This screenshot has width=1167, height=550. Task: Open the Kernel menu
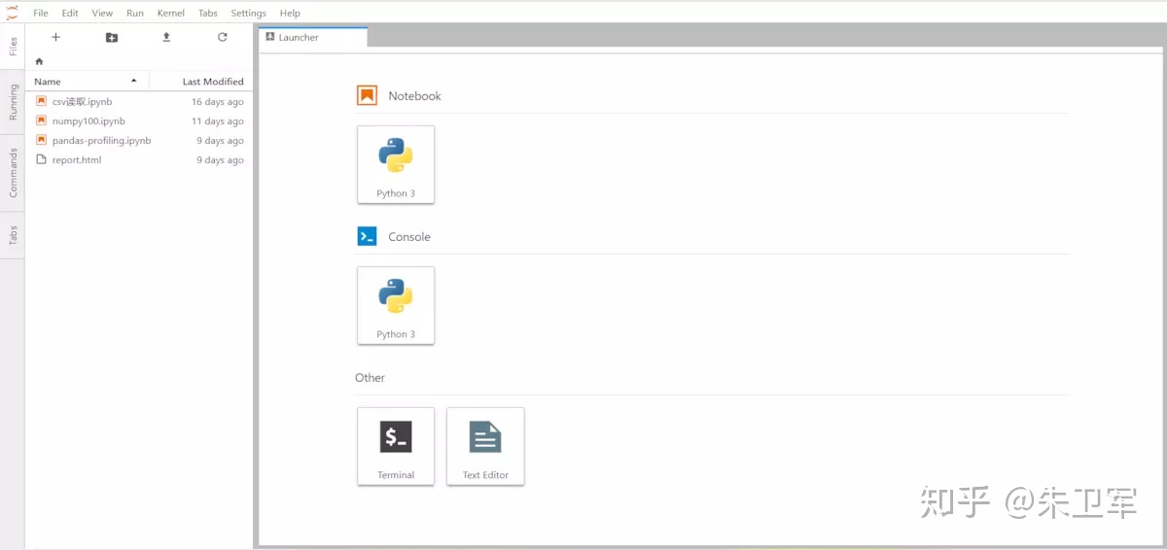[171, 13]
